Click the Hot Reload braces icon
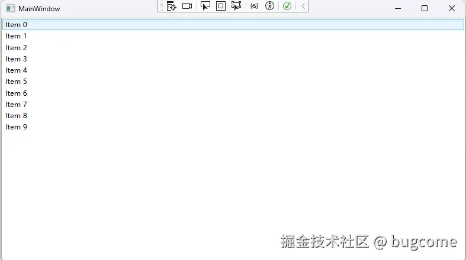Image resolution: width=466 pixels, height=260 pixels. click(x=254, y=6)
